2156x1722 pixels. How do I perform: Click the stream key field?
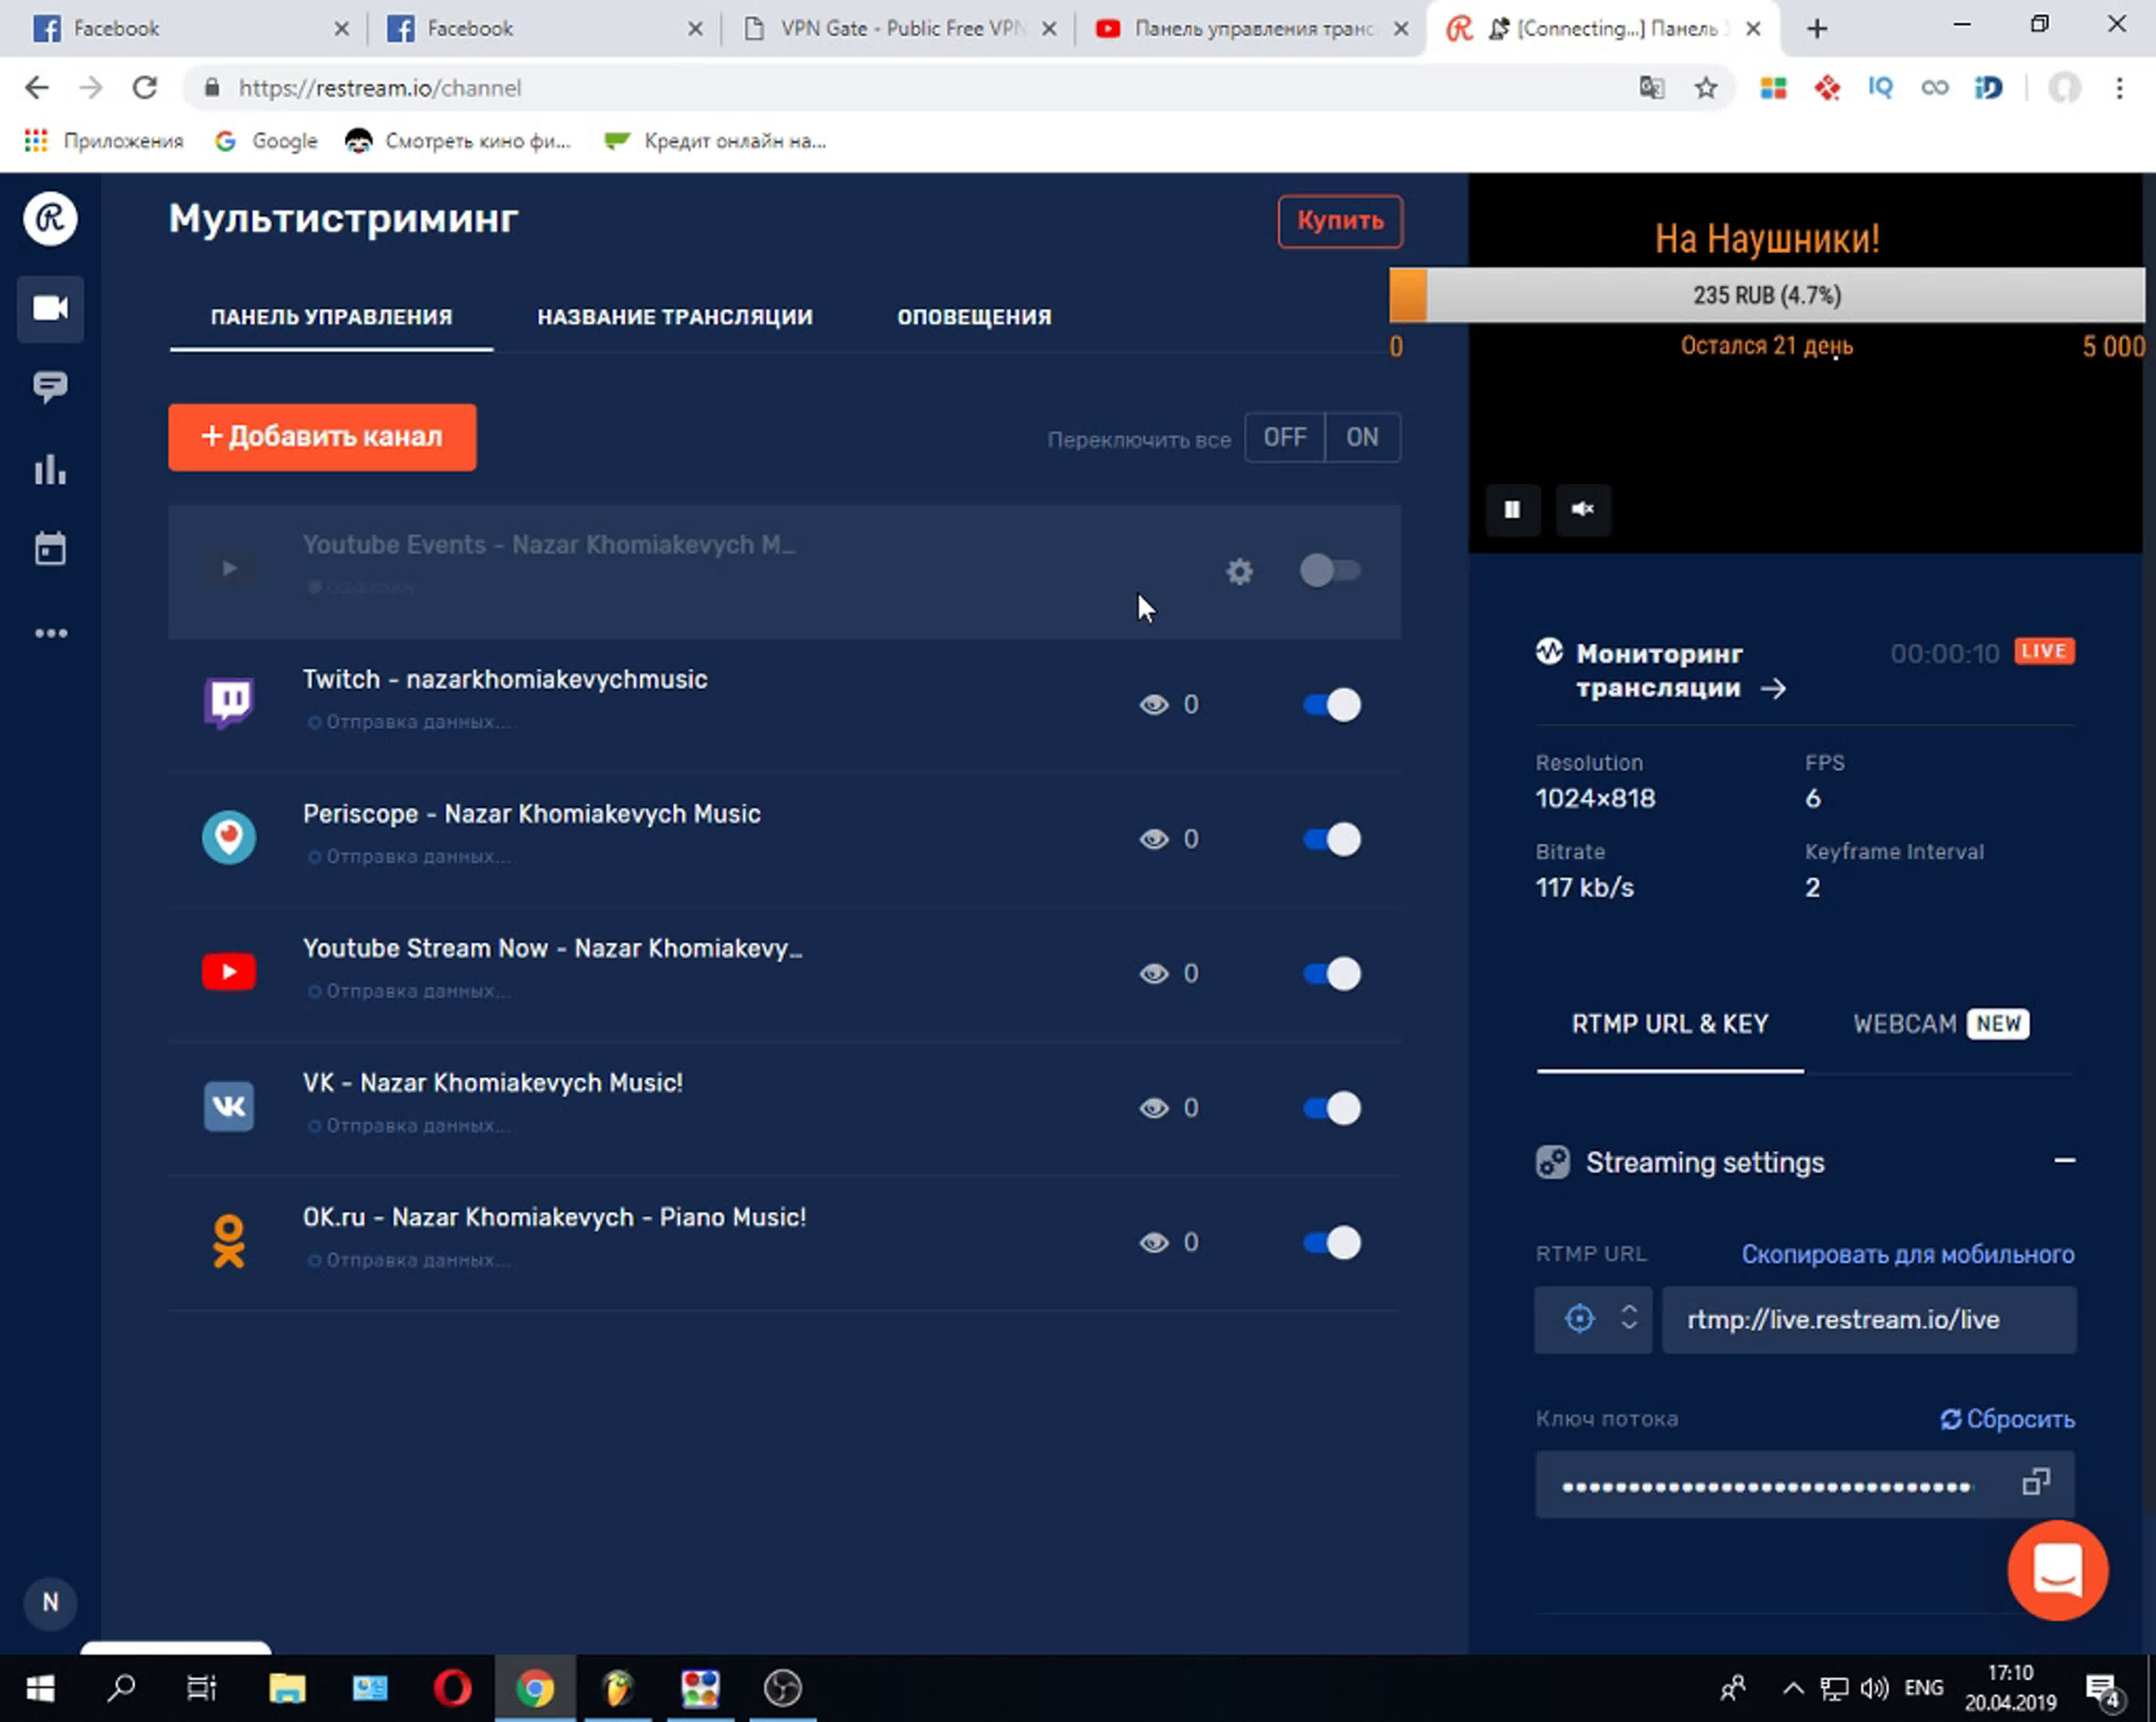(x=1804, y=1485)
